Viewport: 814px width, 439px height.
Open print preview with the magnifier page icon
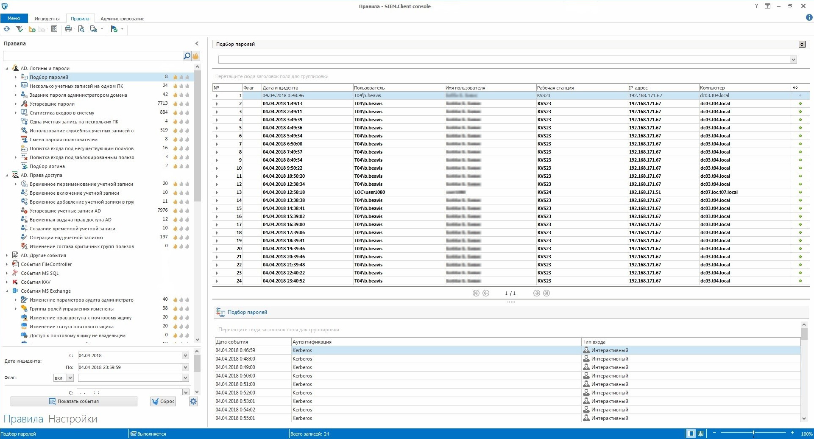click(x=81, y=29)
